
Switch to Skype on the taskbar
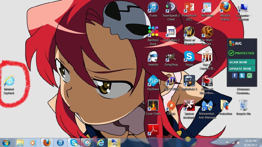[74, 143]
